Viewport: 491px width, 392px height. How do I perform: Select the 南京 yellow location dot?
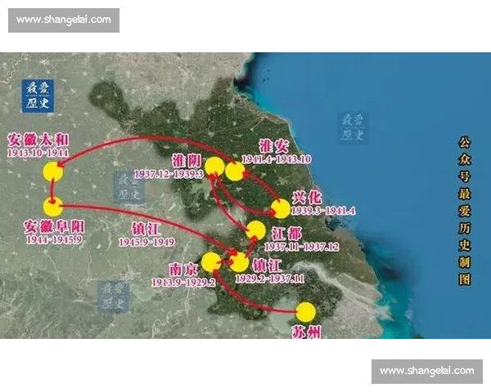click(211, 262)
